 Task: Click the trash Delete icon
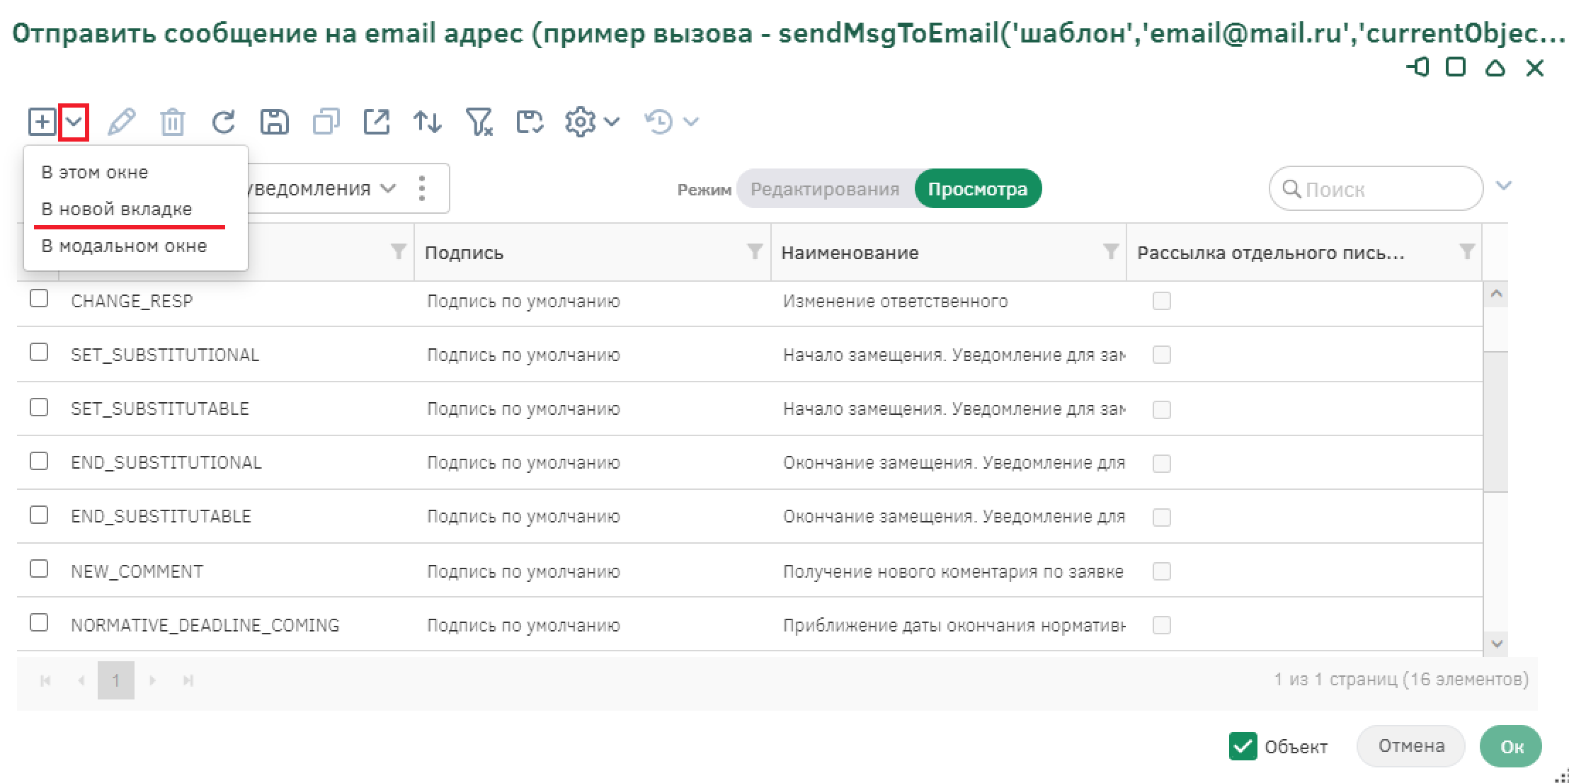[x=172, y=122]
